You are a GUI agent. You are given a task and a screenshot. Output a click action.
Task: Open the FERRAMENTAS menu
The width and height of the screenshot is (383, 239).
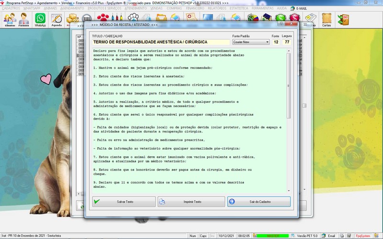[x=262, y=8]
